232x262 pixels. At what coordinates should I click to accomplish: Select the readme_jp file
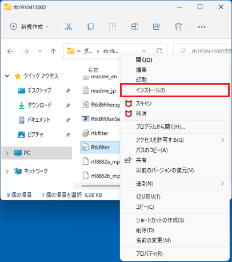(x=99, y=91)
